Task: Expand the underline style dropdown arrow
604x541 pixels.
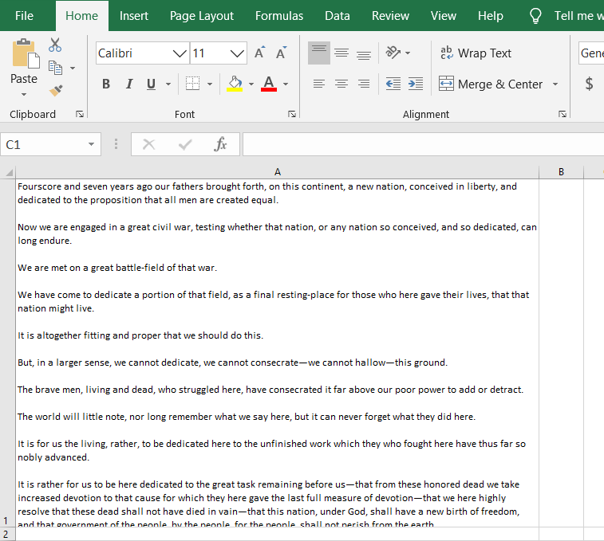Action: pyautogui.click(x=168, y=84)
